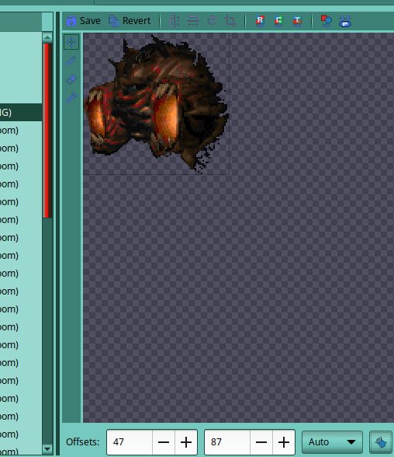Increase the X offset with plus button

tap(186, 442)
